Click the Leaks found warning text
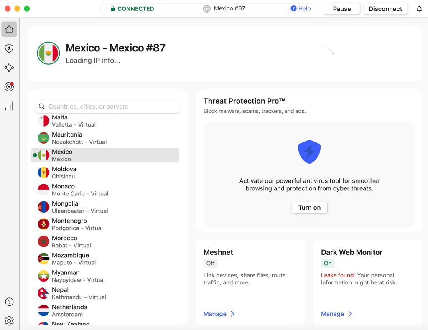 (x=338, y=275)
